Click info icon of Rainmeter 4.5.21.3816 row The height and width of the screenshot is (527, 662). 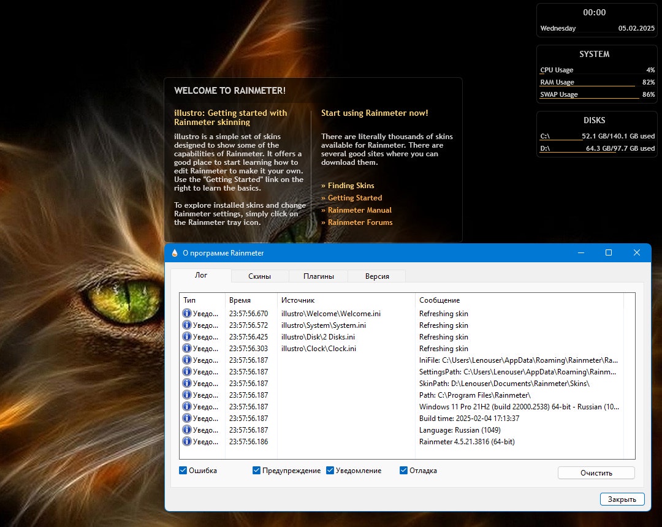point(186,441)
